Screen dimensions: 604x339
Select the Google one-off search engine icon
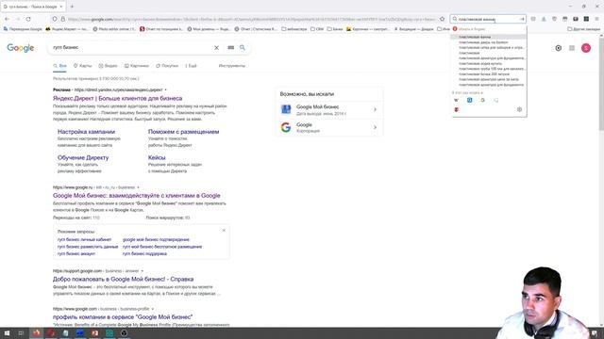[482, 100]
